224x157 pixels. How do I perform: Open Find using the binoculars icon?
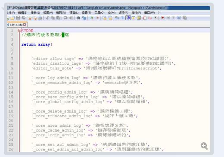78,18
